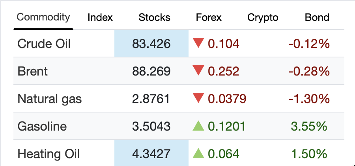Image resolution: width=355 pixels, height=166 pixels.
Task: Open the Gasoline commodity link
Action: [x=42, y=126]
